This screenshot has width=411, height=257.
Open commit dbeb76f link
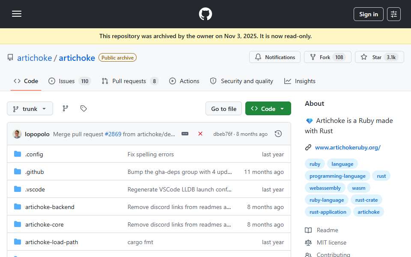click(223, 134)
